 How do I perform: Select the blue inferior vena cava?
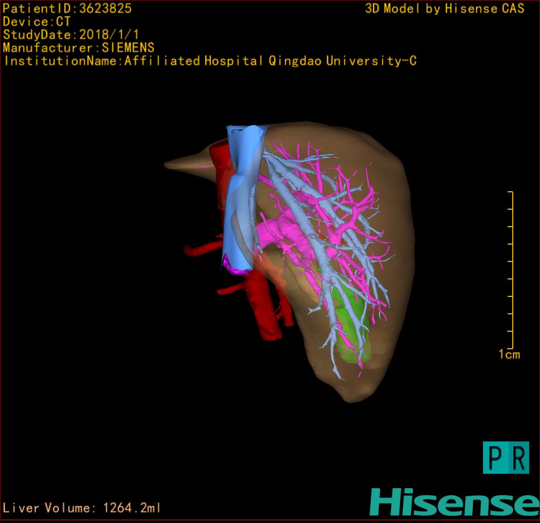pos(240,195)
